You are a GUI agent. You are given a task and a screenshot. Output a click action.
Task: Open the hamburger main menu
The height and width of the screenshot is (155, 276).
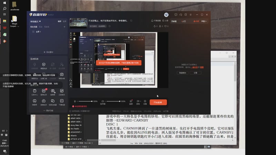[x=191, y=15]
